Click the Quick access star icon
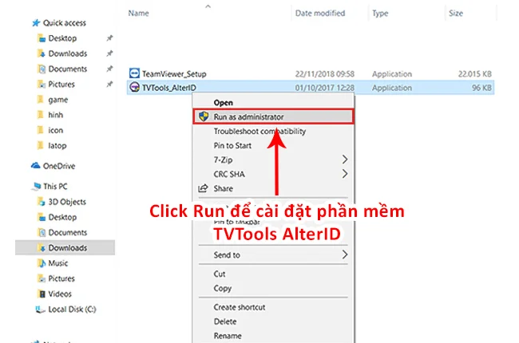519x343 pixels. click(x=36, y=23)
